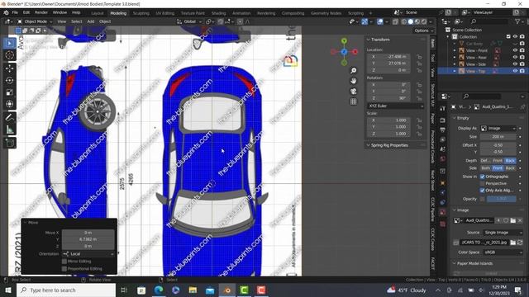Click the Options button in viewport

[423, 31]
